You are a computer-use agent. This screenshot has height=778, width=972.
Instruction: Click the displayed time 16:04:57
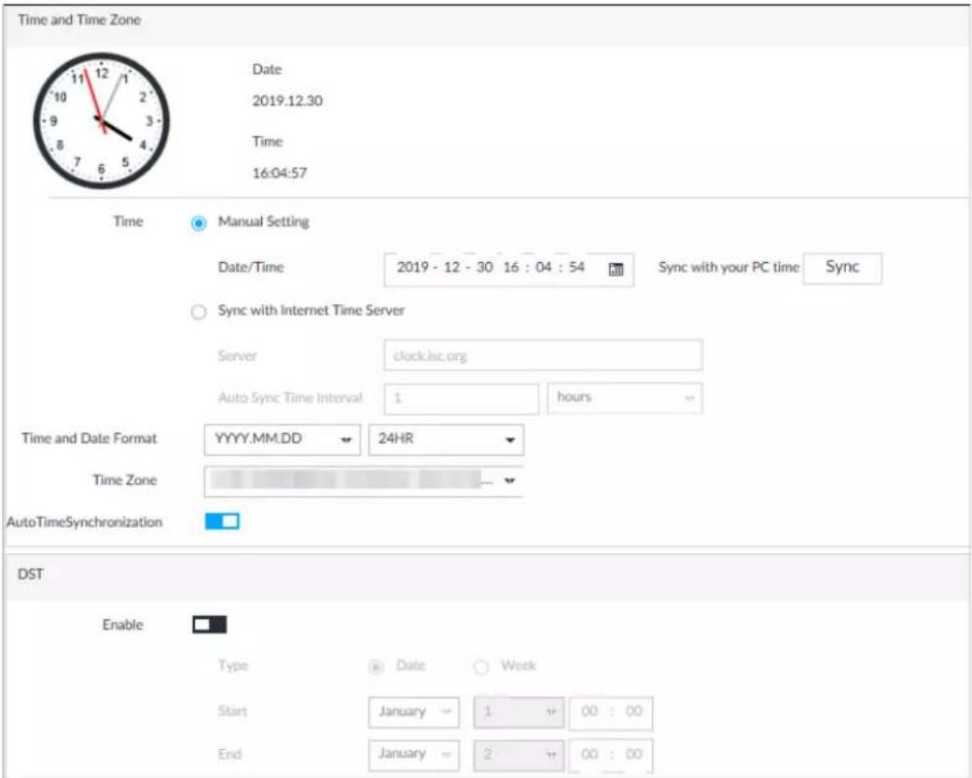(280, 173)
